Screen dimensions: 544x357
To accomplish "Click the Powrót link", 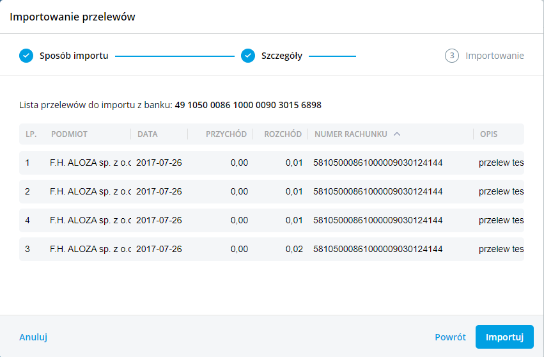I will [450, 337].
